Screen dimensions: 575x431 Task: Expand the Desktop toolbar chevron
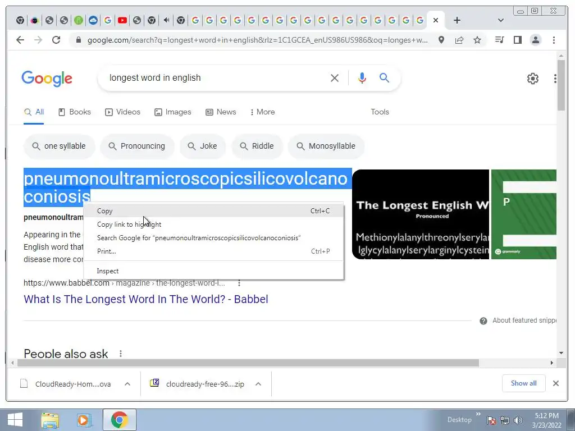[x=478, y=415]
